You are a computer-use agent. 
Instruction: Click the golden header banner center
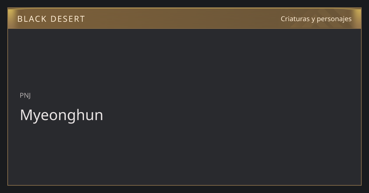click(x=184, y=18)
